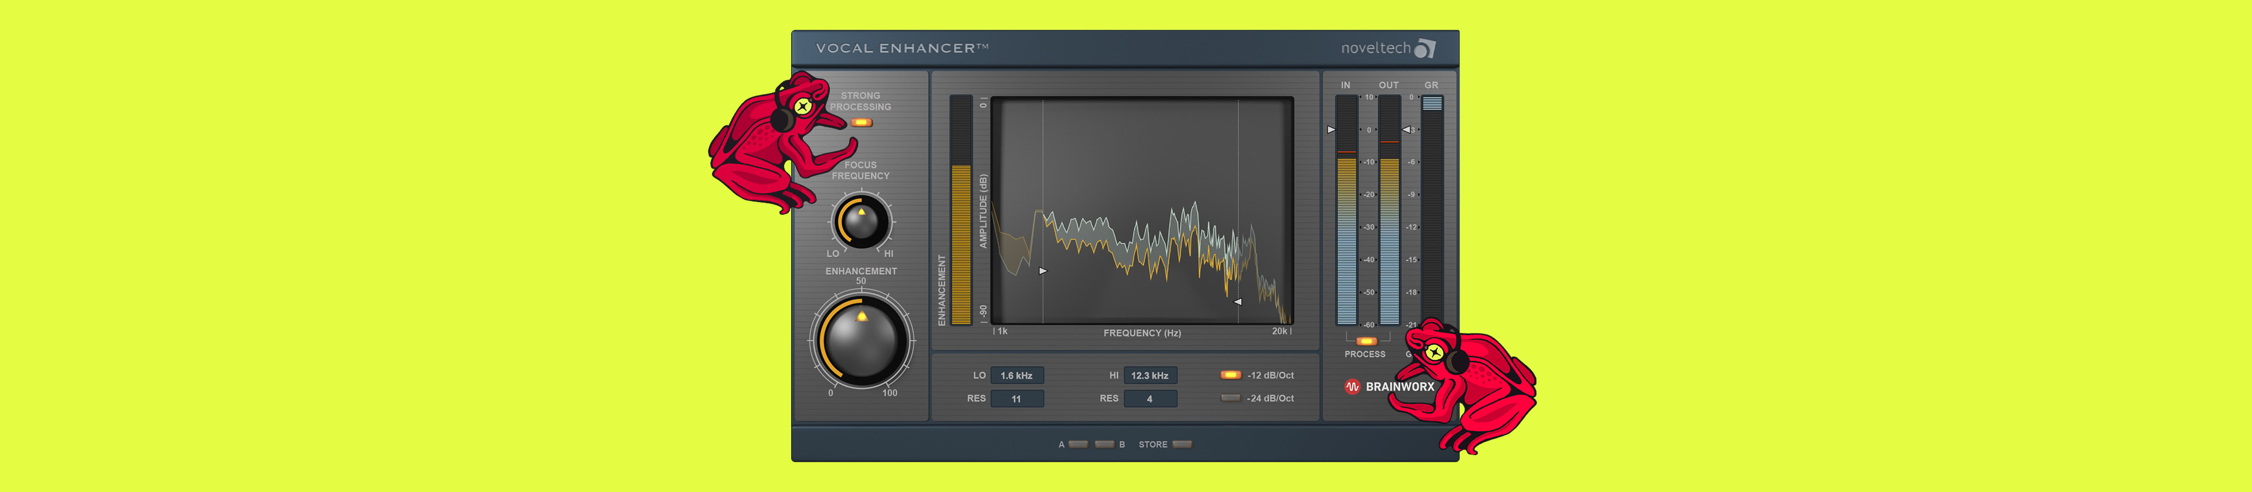2252x492 pixels.
Task: Click the OUT meter level triangle marker
Action: click(x=1406, y=130)
